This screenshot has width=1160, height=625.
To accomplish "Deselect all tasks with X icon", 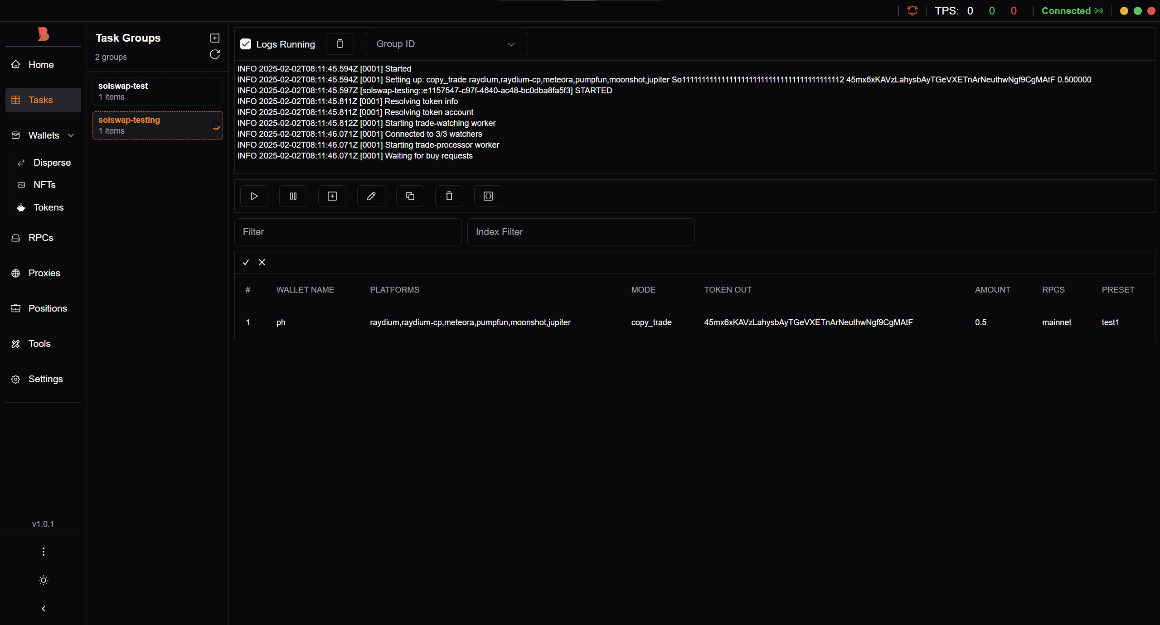I will [x=262, y=262].
